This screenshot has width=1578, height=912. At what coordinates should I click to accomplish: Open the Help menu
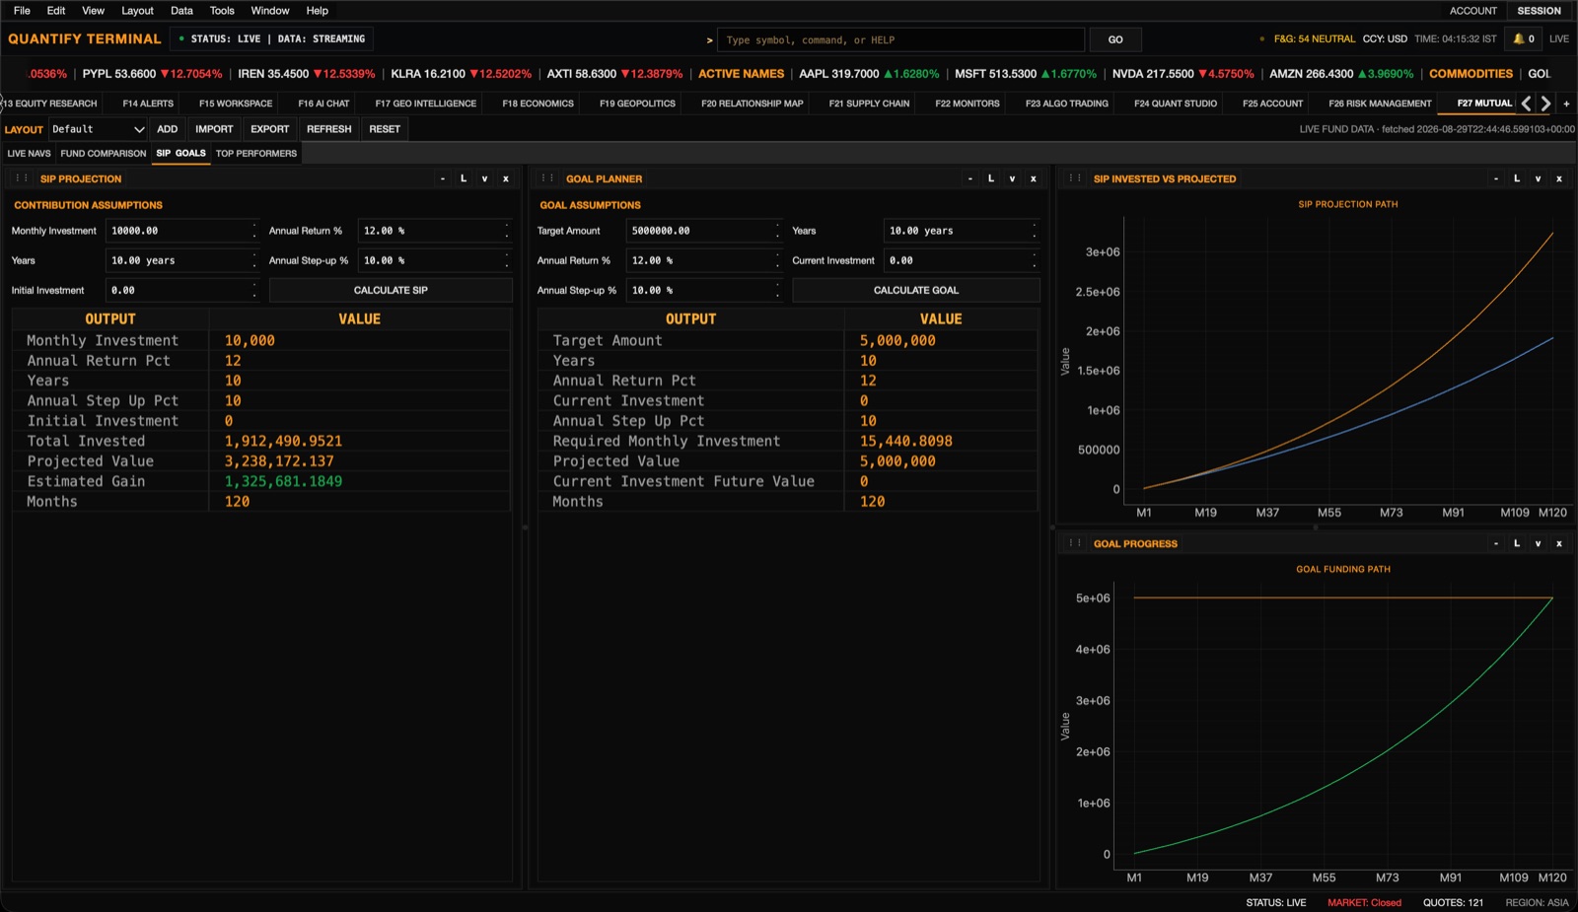(317, 11)
